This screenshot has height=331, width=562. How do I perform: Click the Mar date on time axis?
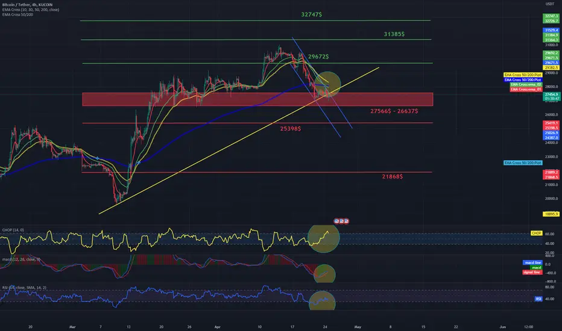pyautogui.click(x=72, y=327)
